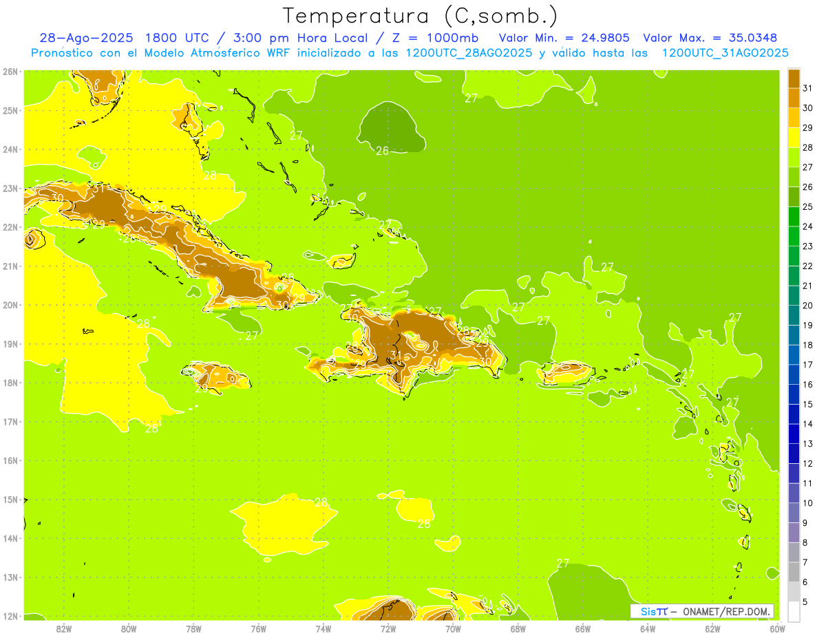Click the colorbar scale label '13'

point(809,444)
